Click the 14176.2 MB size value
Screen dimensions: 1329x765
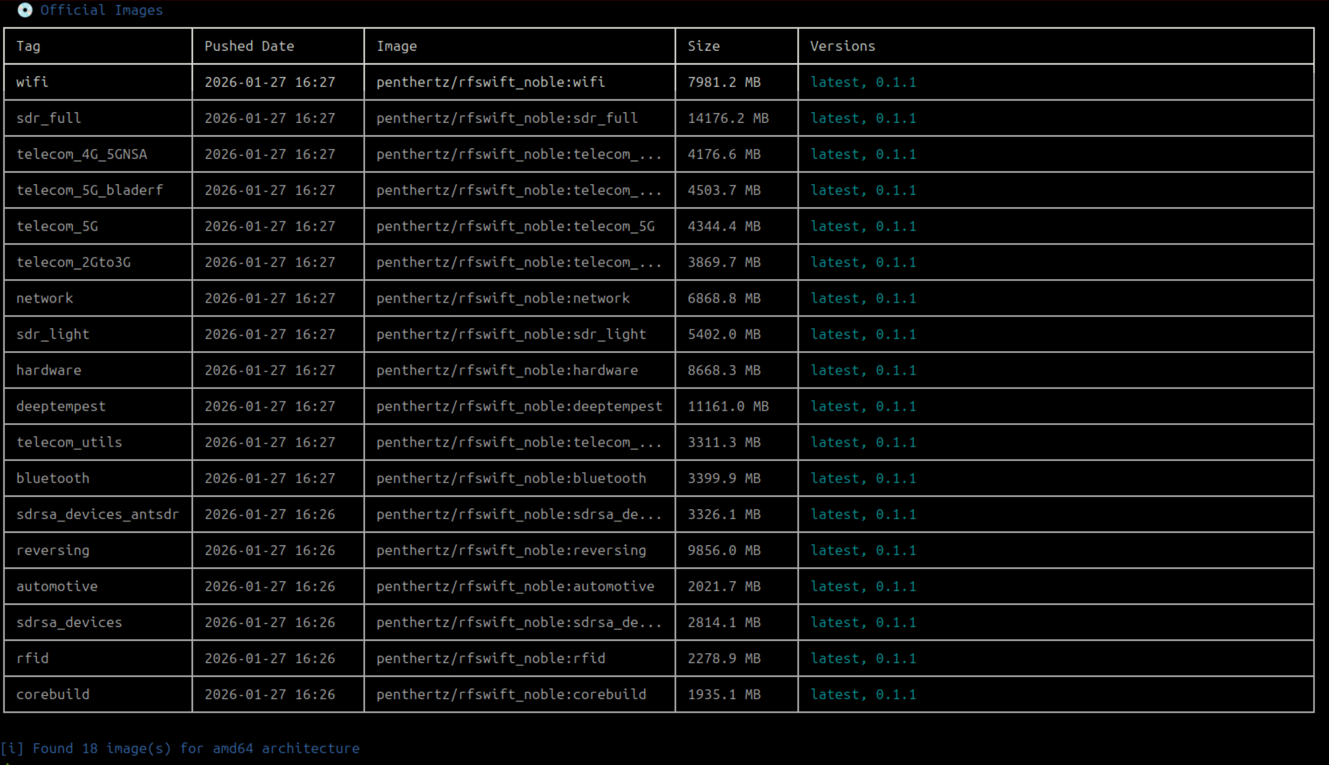click(x=728, y=118)
